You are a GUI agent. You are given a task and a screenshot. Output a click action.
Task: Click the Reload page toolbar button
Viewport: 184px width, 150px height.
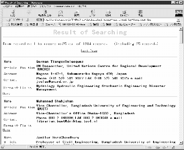[45, 13]
